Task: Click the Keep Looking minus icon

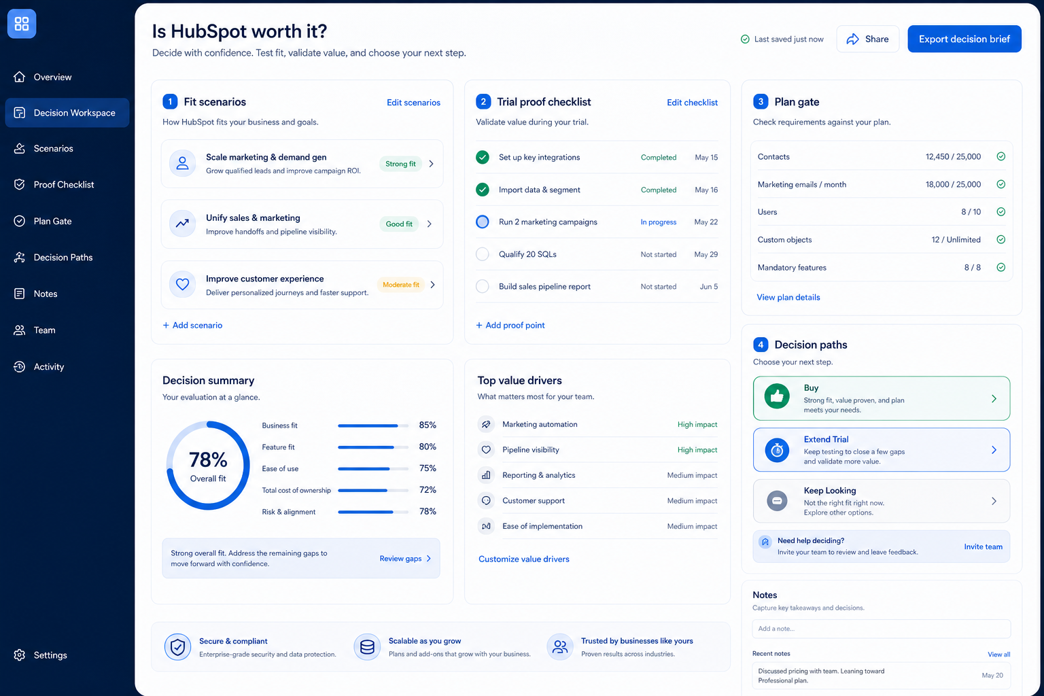Action: (777, 501)
